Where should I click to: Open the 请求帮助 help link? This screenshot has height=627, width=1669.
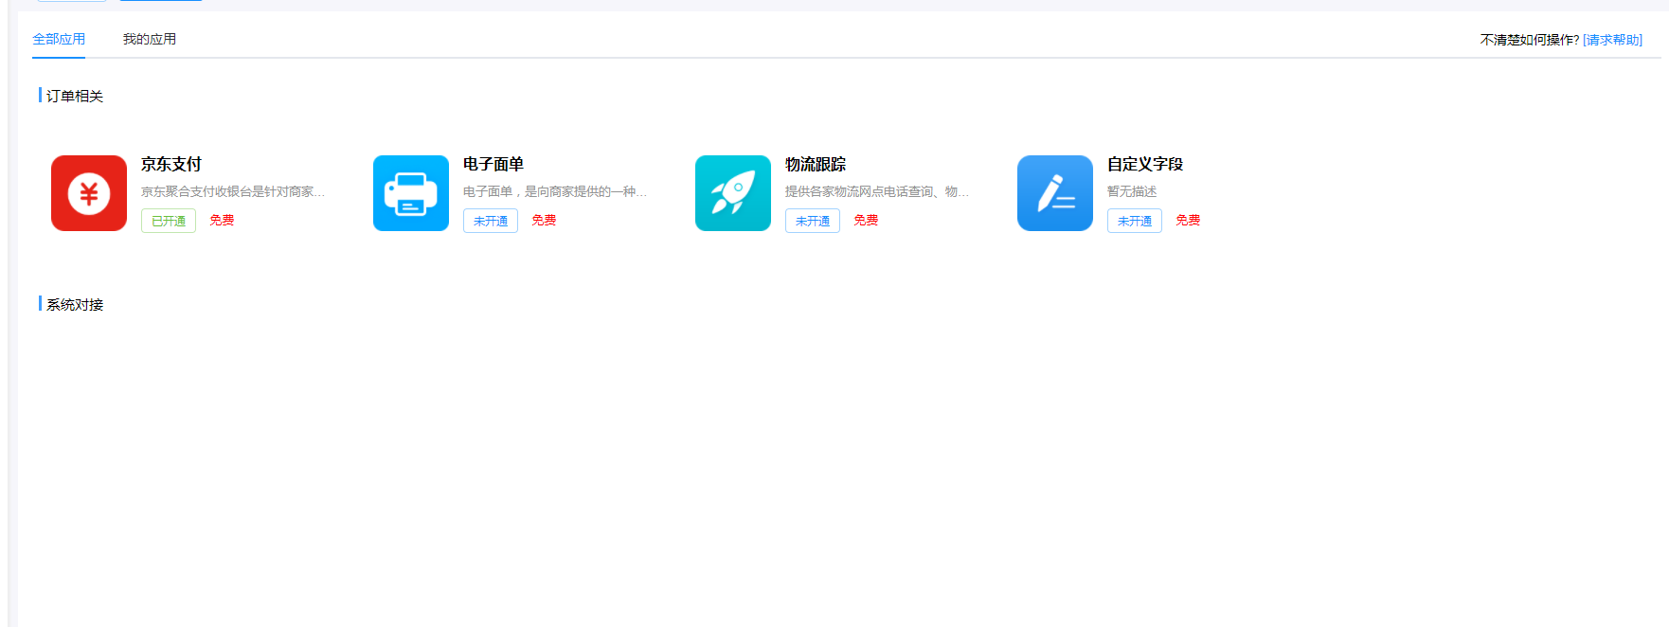click(x=1612, y=40)
